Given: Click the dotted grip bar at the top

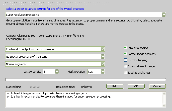Looking at the screenshot, I should click(57, 3).
